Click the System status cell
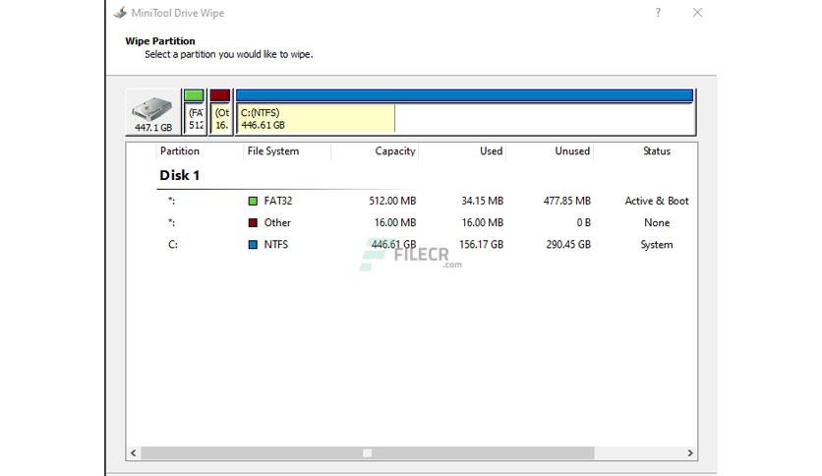 coord(657,245)
